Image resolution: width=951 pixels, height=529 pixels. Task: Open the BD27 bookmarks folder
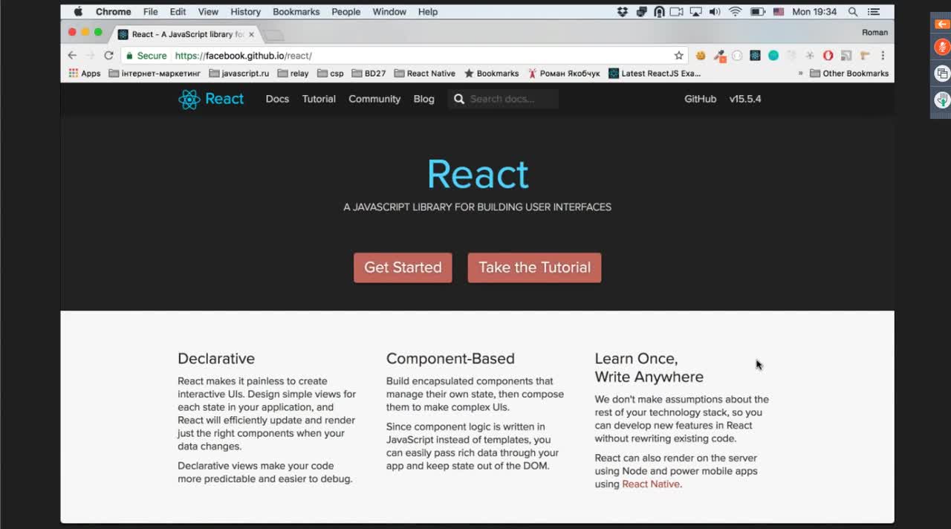point(369,74)
